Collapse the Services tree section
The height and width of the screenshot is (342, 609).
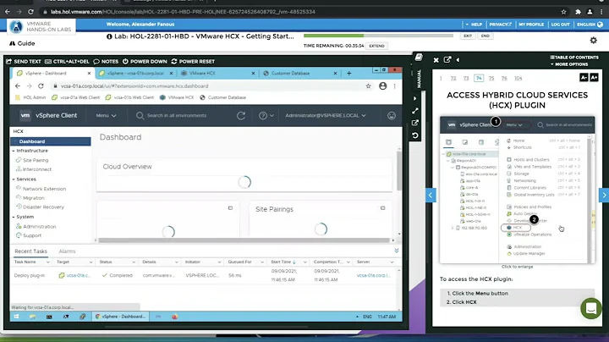[14, 179]
